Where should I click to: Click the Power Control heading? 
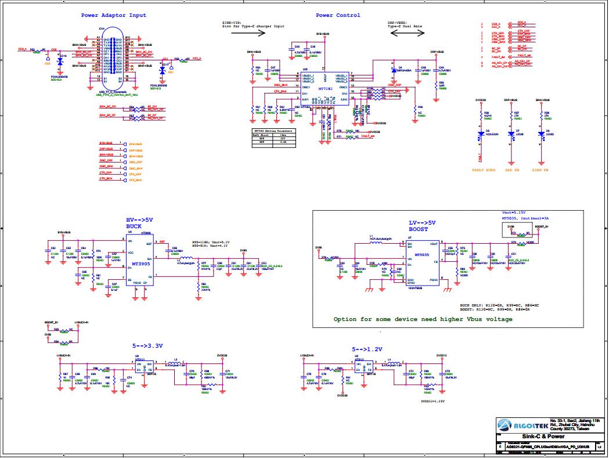pos(338,15)
